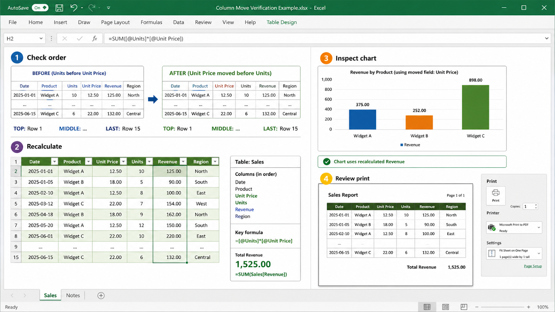
Task: Click the zoom slider track
Action: click(x=502, y=307)
